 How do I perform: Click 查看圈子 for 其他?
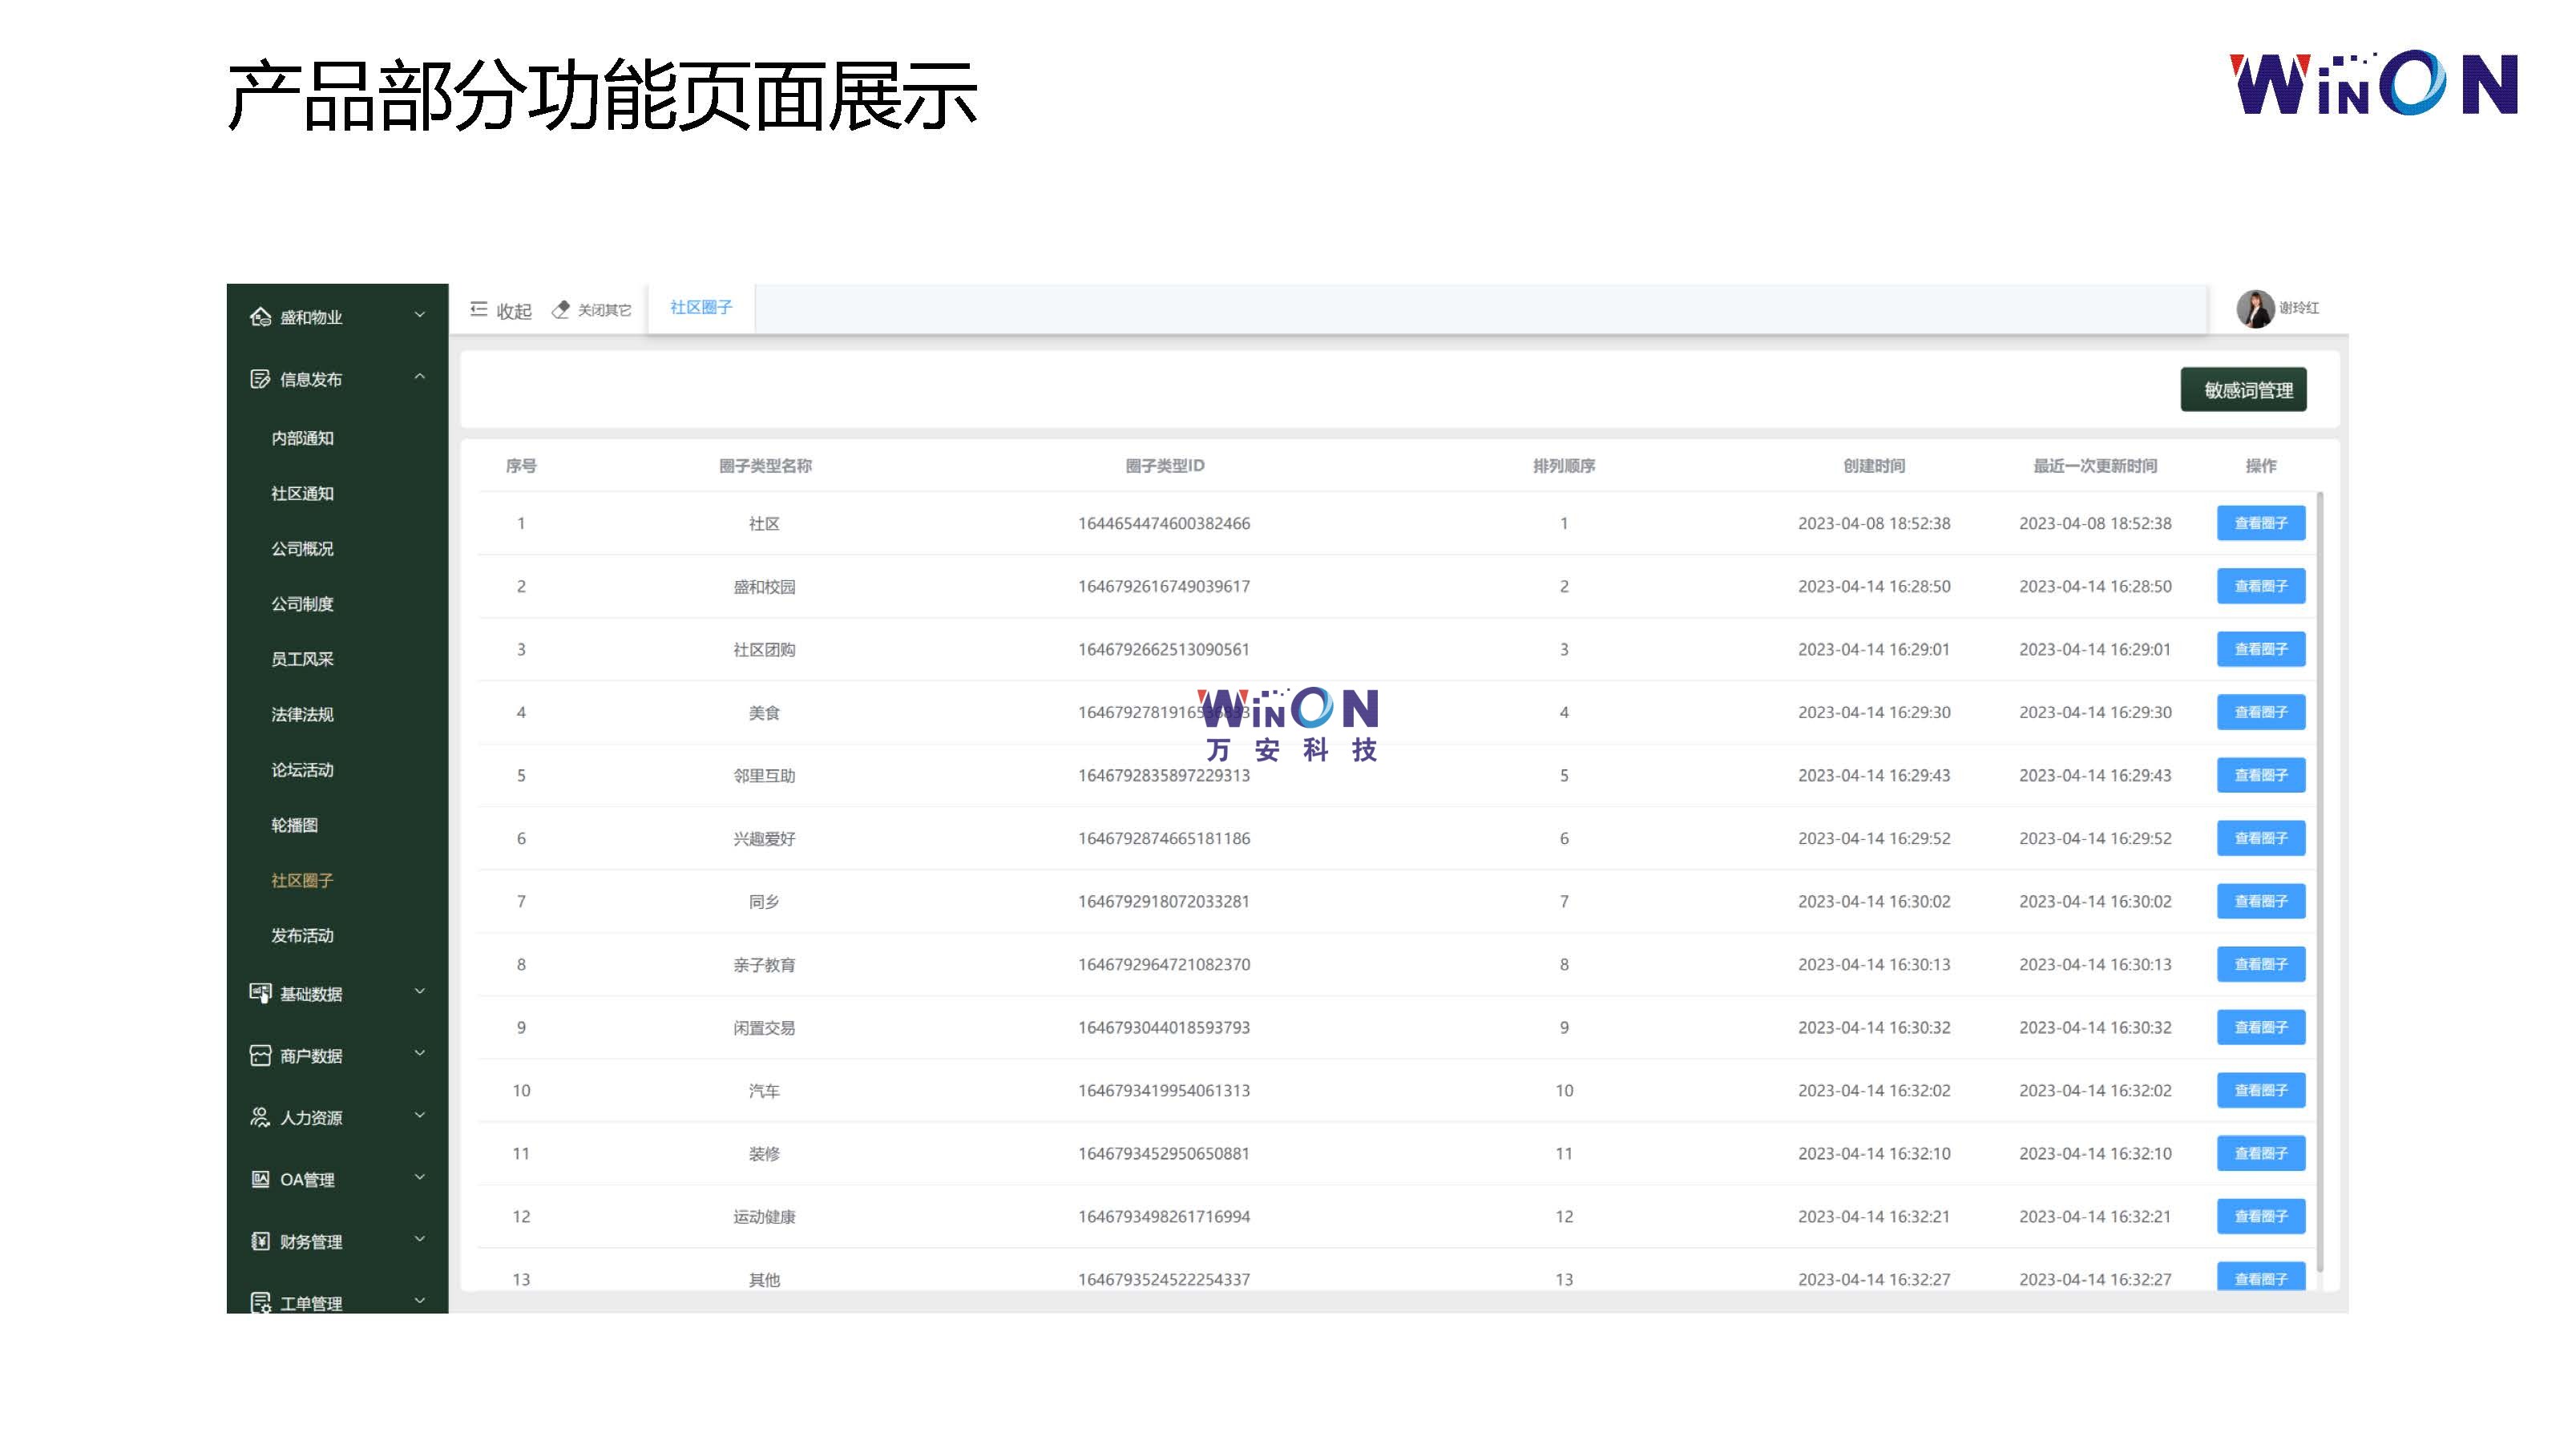pyautogui.click(x=2260, y=1276)
